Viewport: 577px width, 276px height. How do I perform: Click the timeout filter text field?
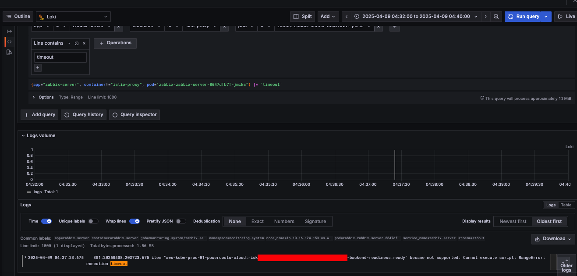click(60, 57)
